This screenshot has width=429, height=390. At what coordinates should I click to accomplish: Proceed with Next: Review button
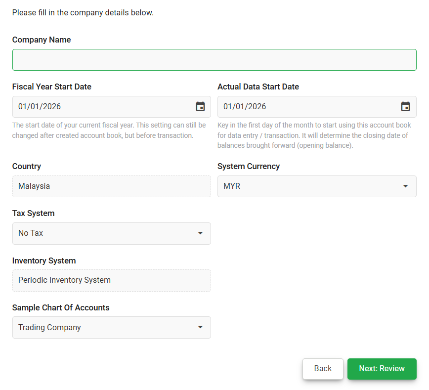382,369
